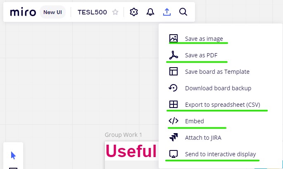Image resolution: width=283 pixels, height=169 pixels.
Task: Click the miro logo
Action: click(x=23, y=12)
